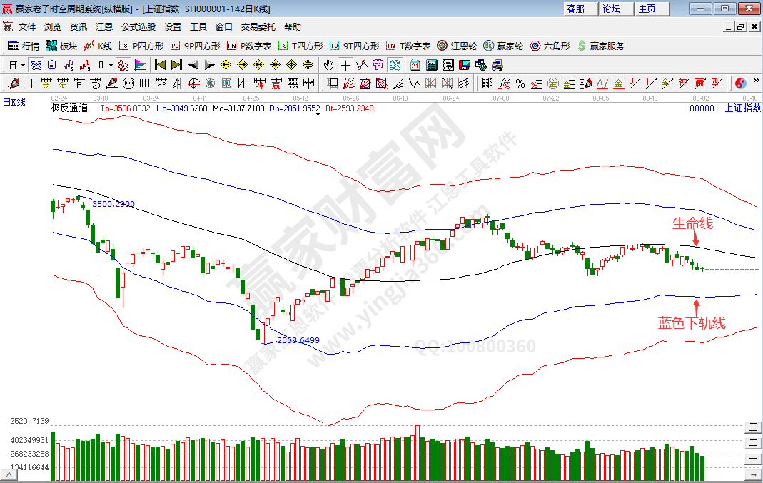
Task: Open the 江恩轮 Gann wheel tool
Action: coord(457,46)
